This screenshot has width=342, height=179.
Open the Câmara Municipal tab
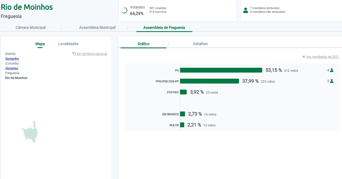(x=31, y=27)
